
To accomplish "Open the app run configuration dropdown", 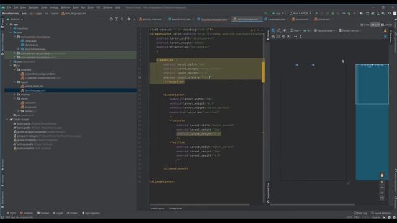I will (x=278, y=13).
